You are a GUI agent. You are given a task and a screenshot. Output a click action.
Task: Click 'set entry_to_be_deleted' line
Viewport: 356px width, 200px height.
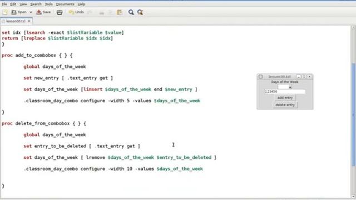82,146
